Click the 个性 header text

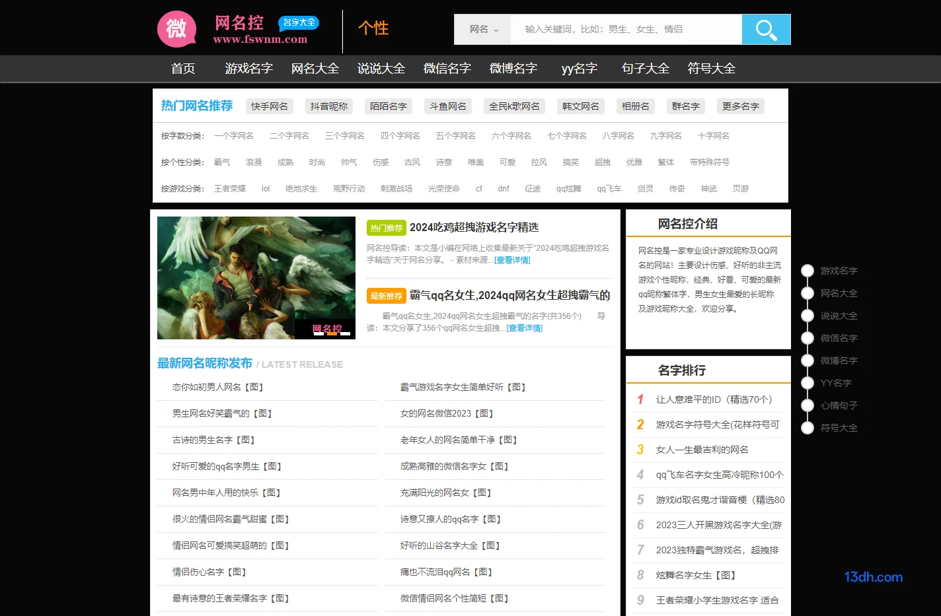coord(373,28)
